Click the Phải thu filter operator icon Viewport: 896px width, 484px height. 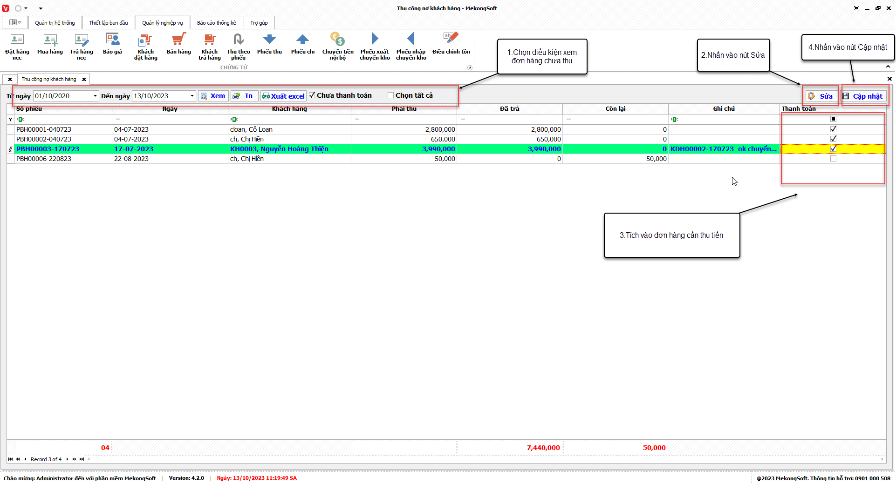point(357,120)
